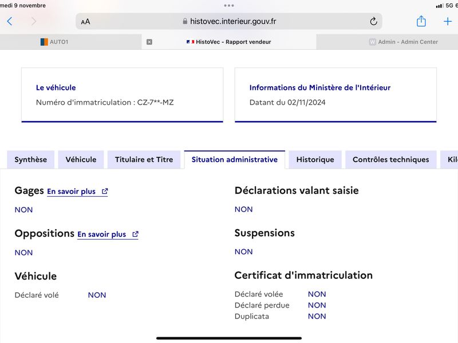This screenshot has height=343, width=458.
Task: Open the partially visible Kilométrage tab
Action: pos(449,159)
